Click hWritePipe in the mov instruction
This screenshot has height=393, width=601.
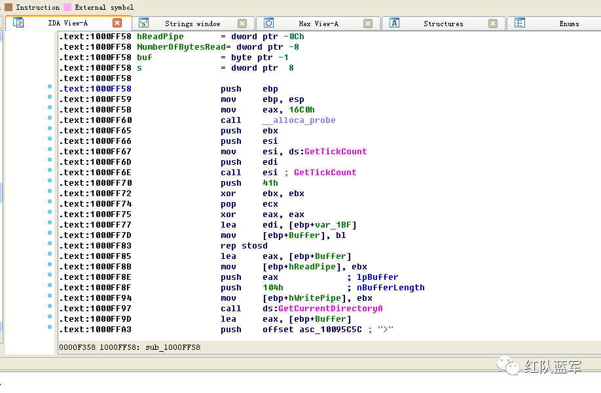tap(315, 298)
